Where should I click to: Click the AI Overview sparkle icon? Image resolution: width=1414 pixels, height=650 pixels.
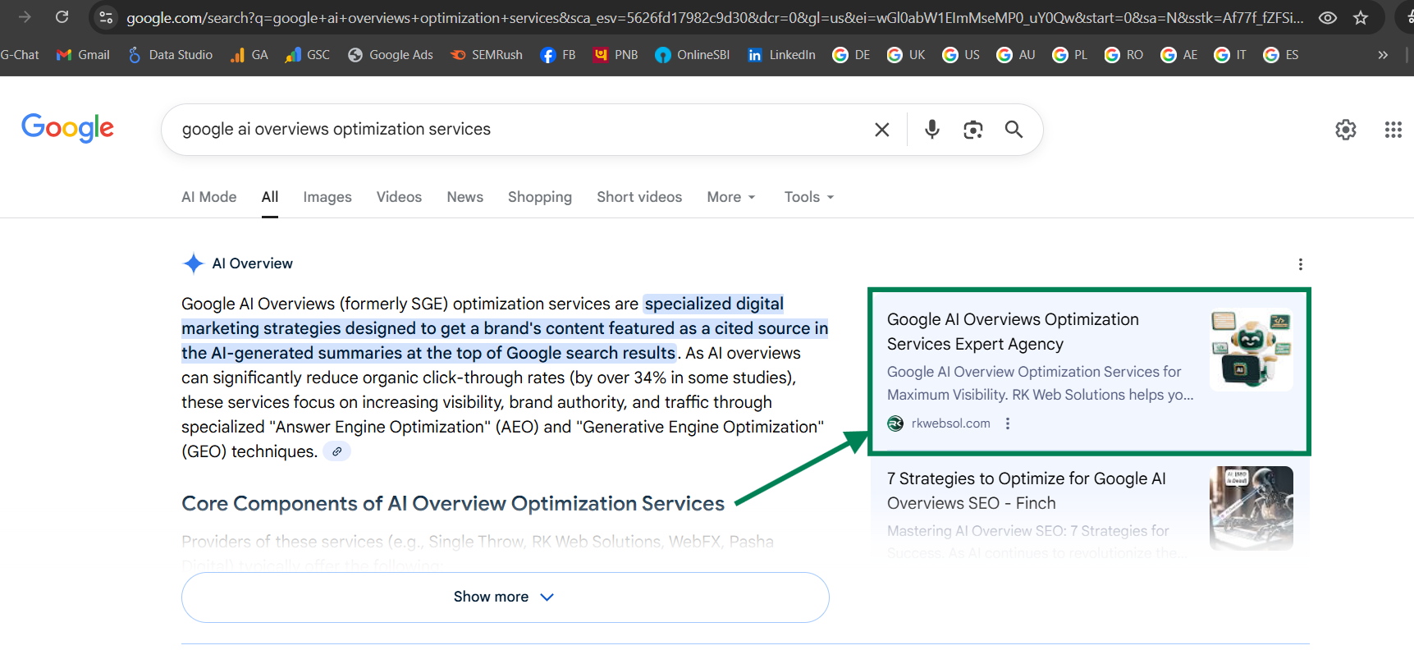pos(193,263)
